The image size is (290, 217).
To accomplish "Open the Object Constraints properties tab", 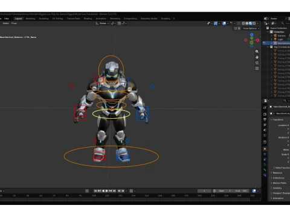I will [x=265, y=159].
